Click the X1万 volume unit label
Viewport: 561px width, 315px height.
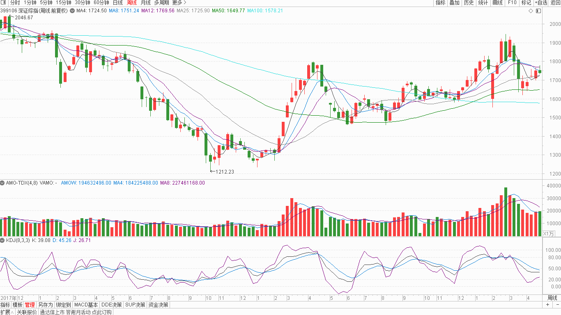tap(548, 233)
